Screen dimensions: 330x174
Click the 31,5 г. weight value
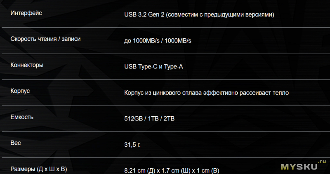click(132, 145)
